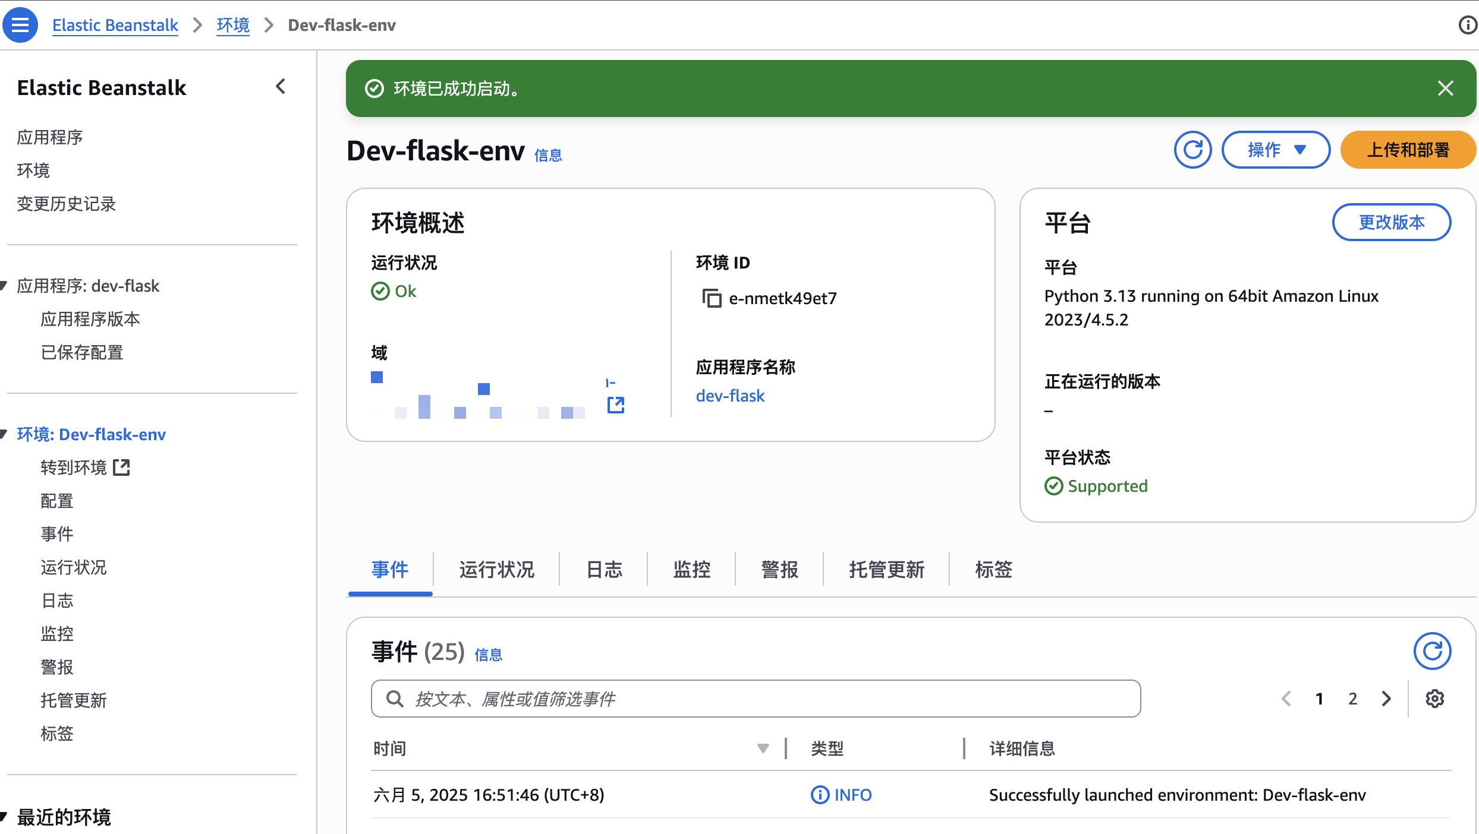
Task: Refresh the 事件 events list
Action: click(x=1432, y=651)
